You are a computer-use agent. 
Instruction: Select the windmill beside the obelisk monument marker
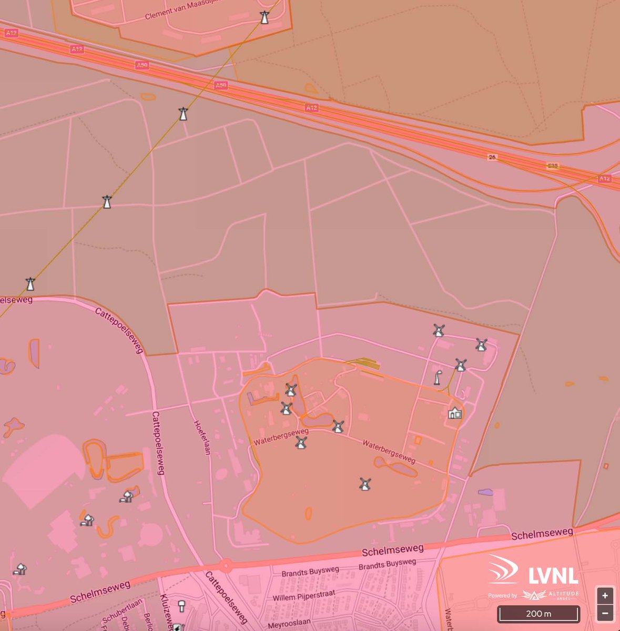[461, 365]
